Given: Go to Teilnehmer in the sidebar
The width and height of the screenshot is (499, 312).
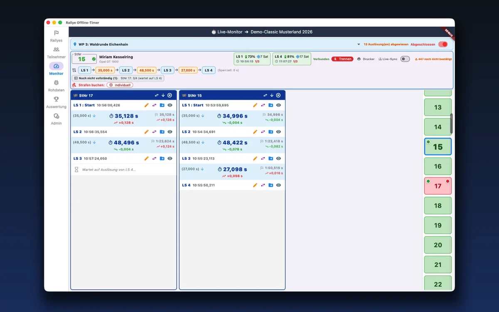Looking at the screenshot, I should [56, 52].
